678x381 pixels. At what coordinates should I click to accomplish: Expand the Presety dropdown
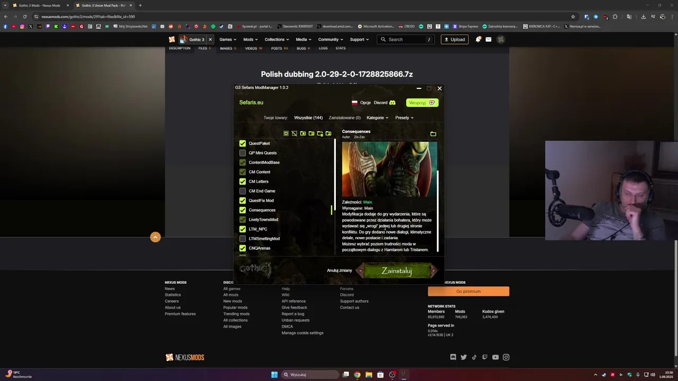(x=404, y=117)
